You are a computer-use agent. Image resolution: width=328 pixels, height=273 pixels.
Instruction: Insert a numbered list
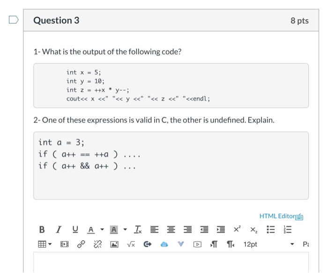pos(287,229)
